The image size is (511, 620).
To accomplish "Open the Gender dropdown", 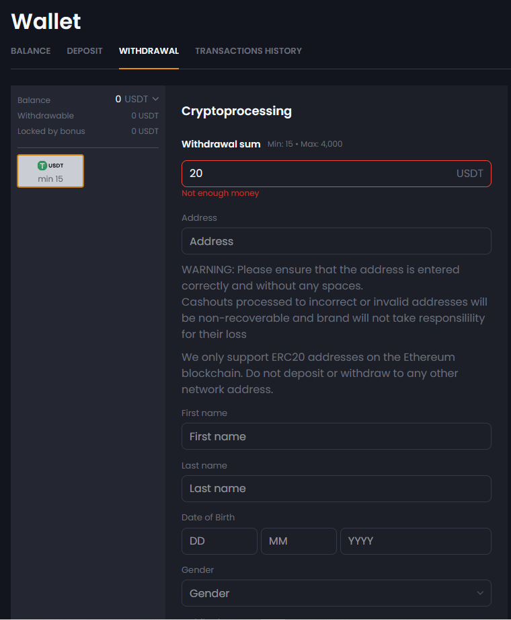I will coord(336,593).
